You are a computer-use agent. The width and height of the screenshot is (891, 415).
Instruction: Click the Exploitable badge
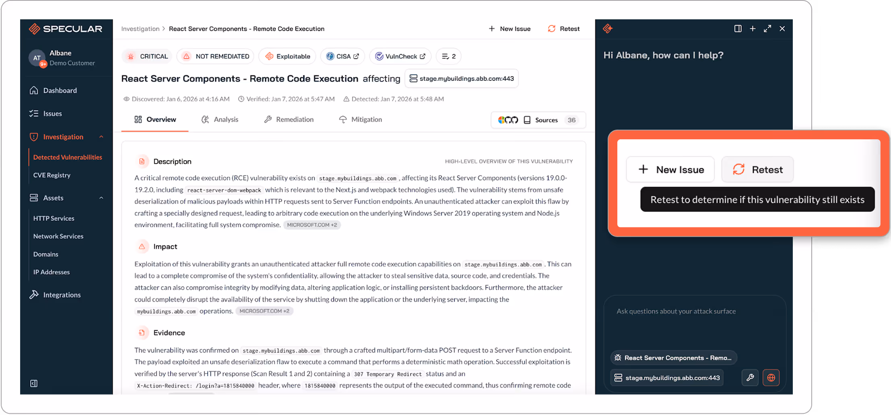(287, 56)
